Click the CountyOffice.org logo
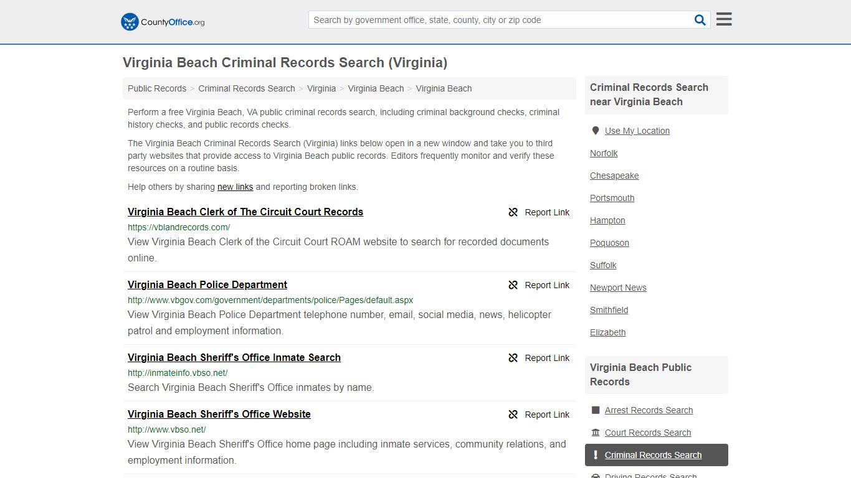This screenshot has height=478, width=851. point(163,22)
